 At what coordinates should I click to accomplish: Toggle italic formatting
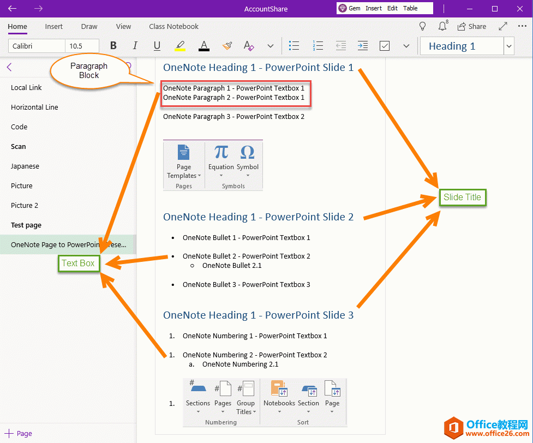point(135,46)
